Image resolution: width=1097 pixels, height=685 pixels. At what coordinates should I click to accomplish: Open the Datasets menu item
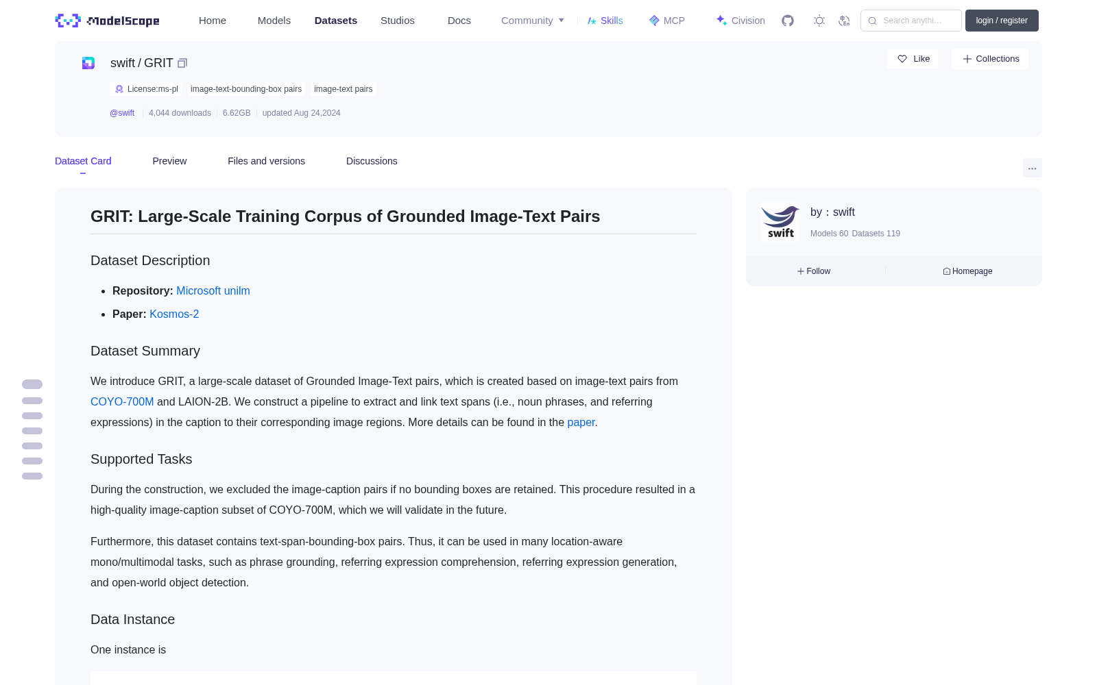click(336, 21)
